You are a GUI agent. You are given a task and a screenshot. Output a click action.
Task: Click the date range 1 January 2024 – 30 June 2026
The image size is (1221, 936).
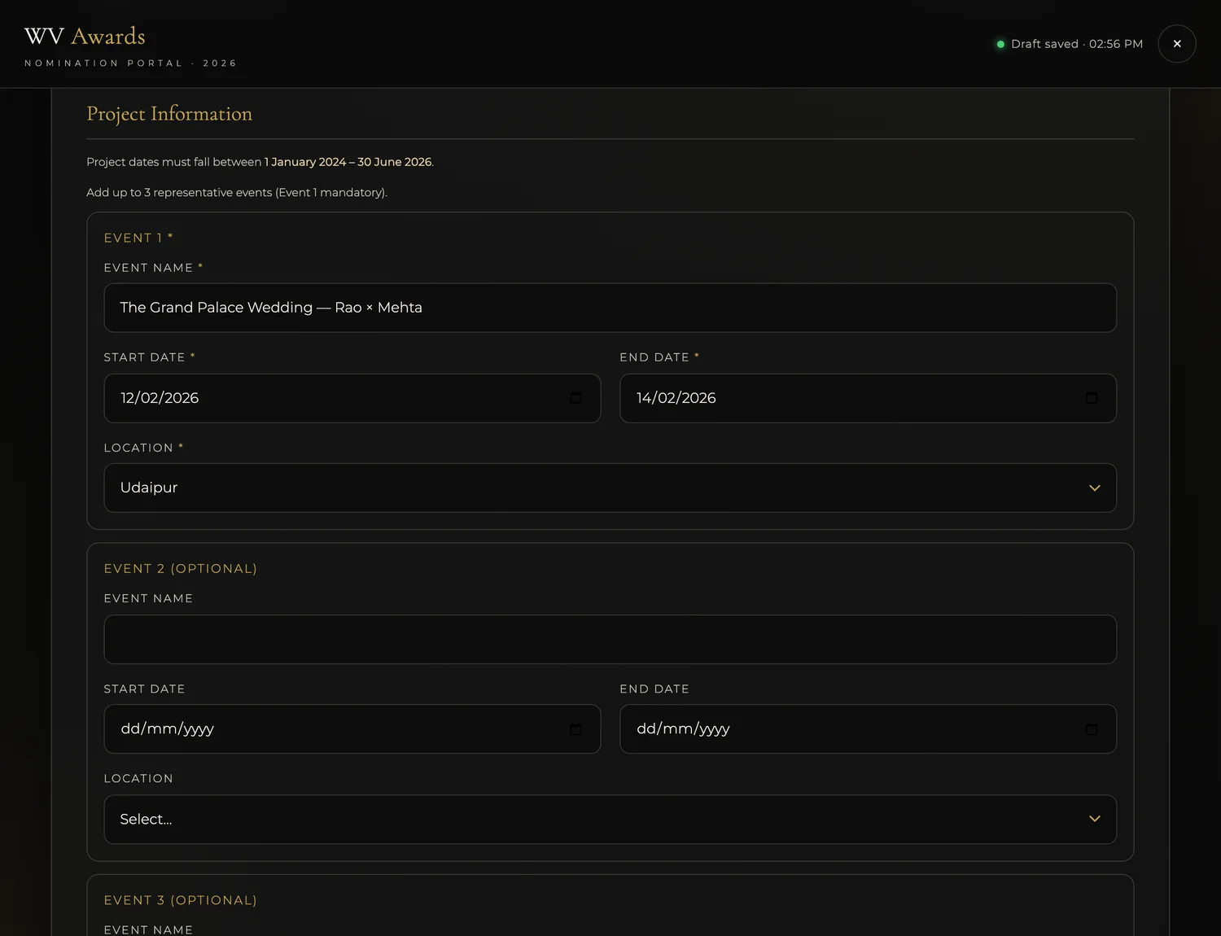(x=348, y=162)
